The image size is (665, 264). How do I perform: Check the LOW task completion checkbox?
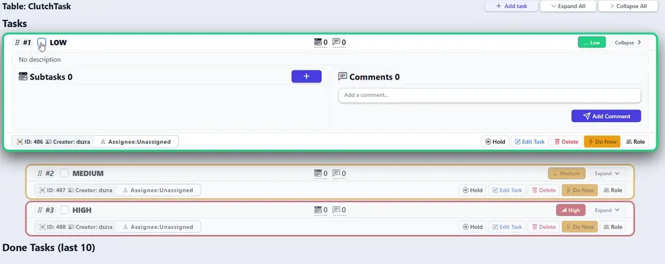[41, 42]
